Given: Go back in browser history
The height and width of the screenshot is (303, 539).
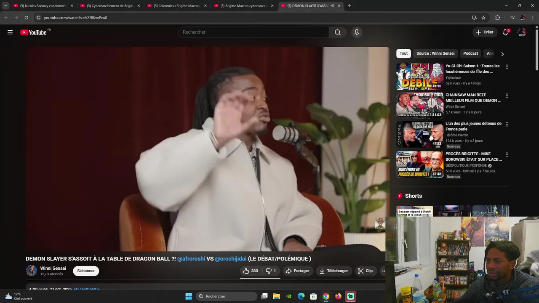Looking at the screenshot, I should (x=6, y=18).
